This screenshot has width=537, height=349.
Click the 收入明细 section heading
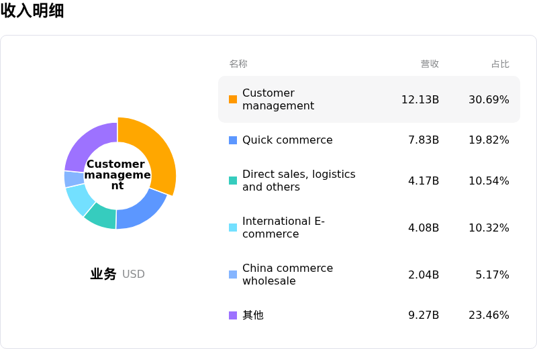click(32, 10)
